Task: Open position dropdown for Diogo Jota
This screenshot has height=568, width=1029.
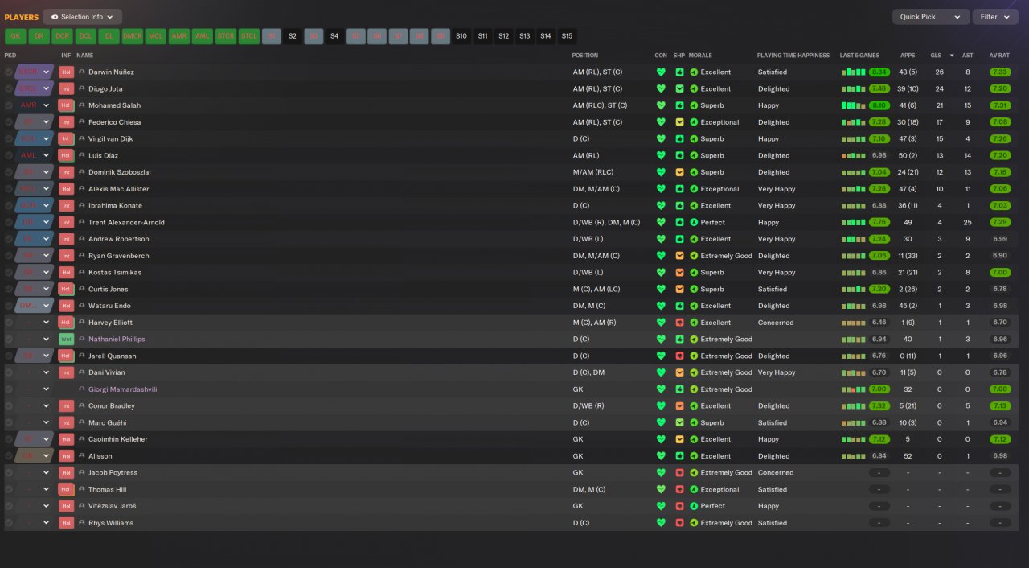Action: (47, 88)
